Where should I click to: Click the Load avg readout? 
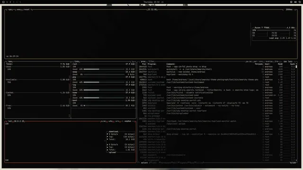point(282,38)
